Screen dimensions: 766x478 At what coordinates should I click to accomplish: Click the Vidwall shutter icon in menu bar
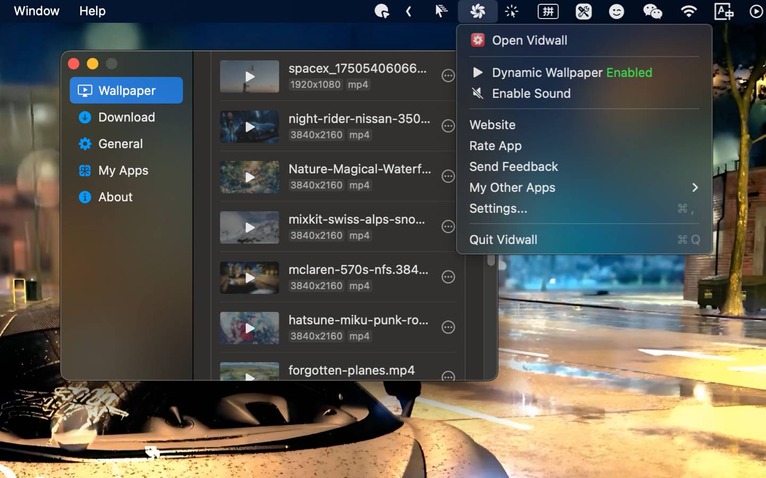tap(478, 11)
